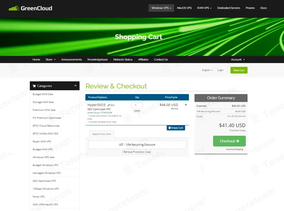Open Contact Us page
This screenshot has width=284, height=211.
point(161,59)
